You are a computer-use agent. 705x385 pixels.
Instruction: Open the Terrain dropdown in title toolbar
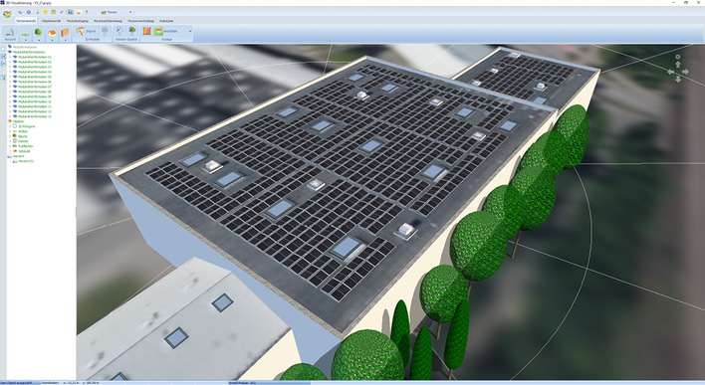130,12
